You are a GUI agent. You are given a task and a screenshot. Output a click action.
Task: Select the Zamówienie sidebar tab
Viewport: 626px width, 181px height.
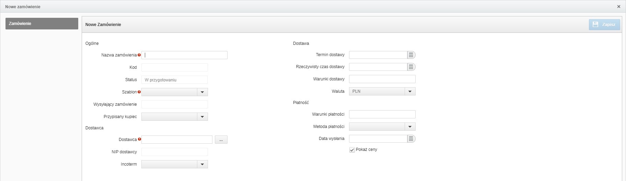(42, 24)
